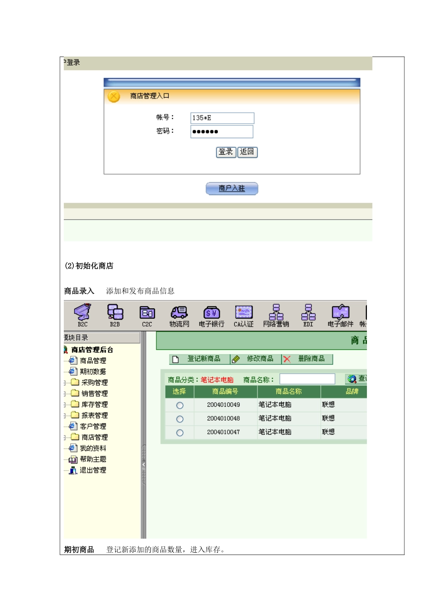Click the search globe icon beside 查
Screen dimensions: 433x613
click(352, 379)
